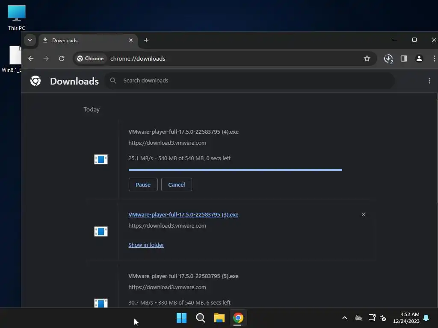This screenshot has height=328, width=438.
Task: Open the Windows Start menu
Action: [x=181, y=318]
